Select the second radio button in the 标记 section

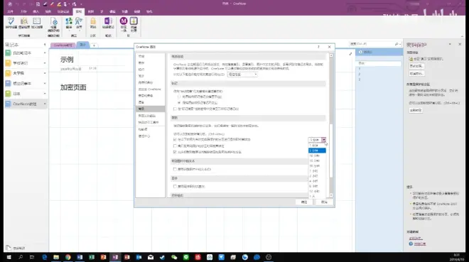(179, 102)
